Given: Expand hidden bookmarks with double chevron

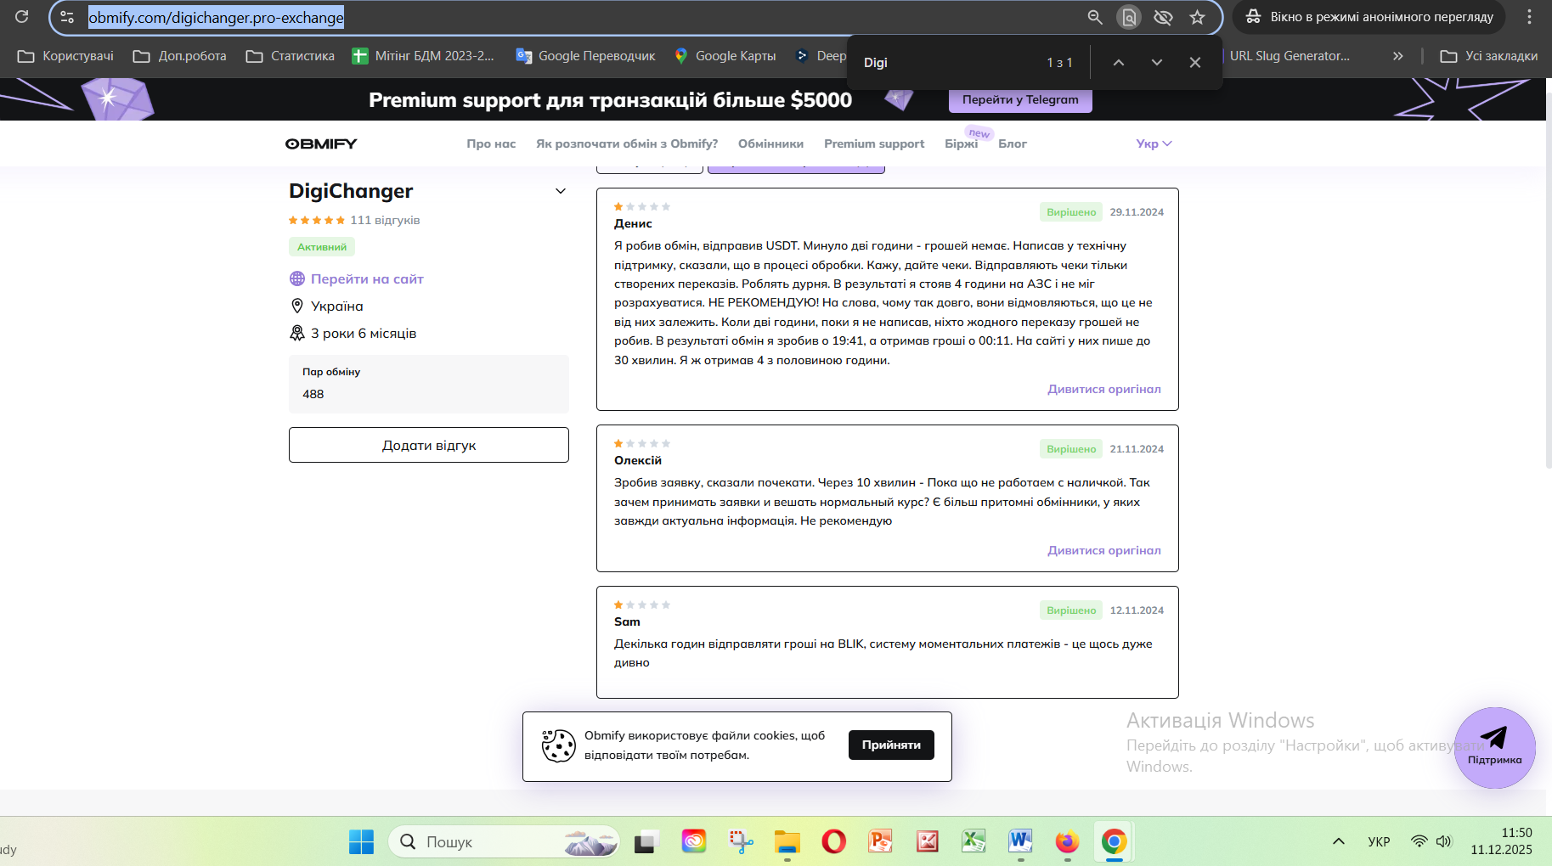Looking at the screenshot, I should point(1397,56).
